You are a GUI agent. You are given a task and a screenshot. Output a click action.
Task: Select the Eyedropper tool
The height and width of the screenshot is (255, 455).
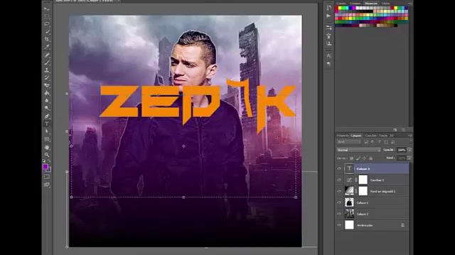point(47,47)
